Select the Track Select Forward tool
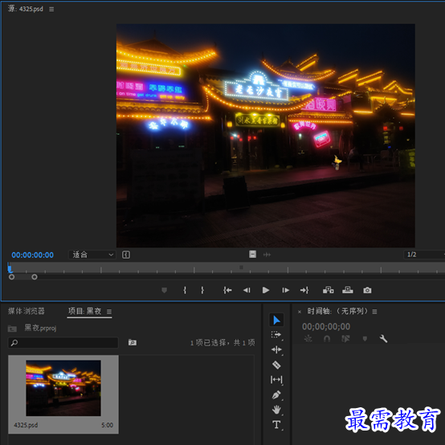445x445 pixels. click(276, 335)
